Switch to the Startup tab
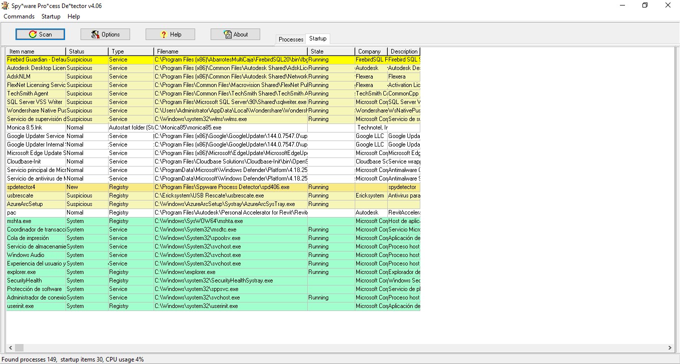Screen dimensions: 680x364 318,38
